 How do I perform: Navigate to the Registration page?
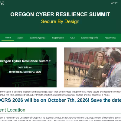coord(58,38)
